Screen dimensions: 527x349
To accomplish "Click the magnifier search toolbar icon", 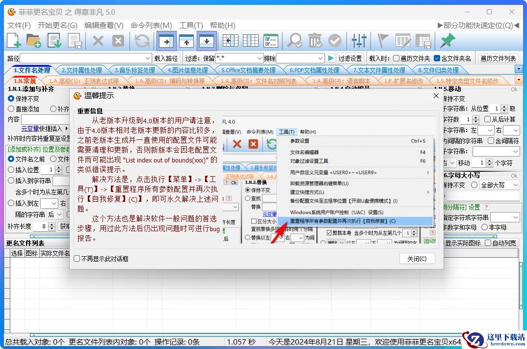I will [294, 41].
